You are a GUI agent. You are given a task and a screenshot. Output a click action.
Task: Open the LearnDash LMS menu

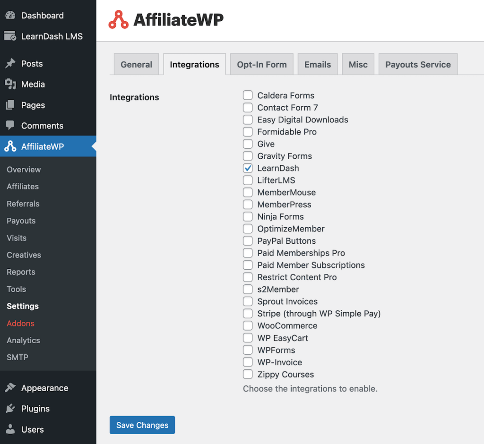[x=48, y=36]
